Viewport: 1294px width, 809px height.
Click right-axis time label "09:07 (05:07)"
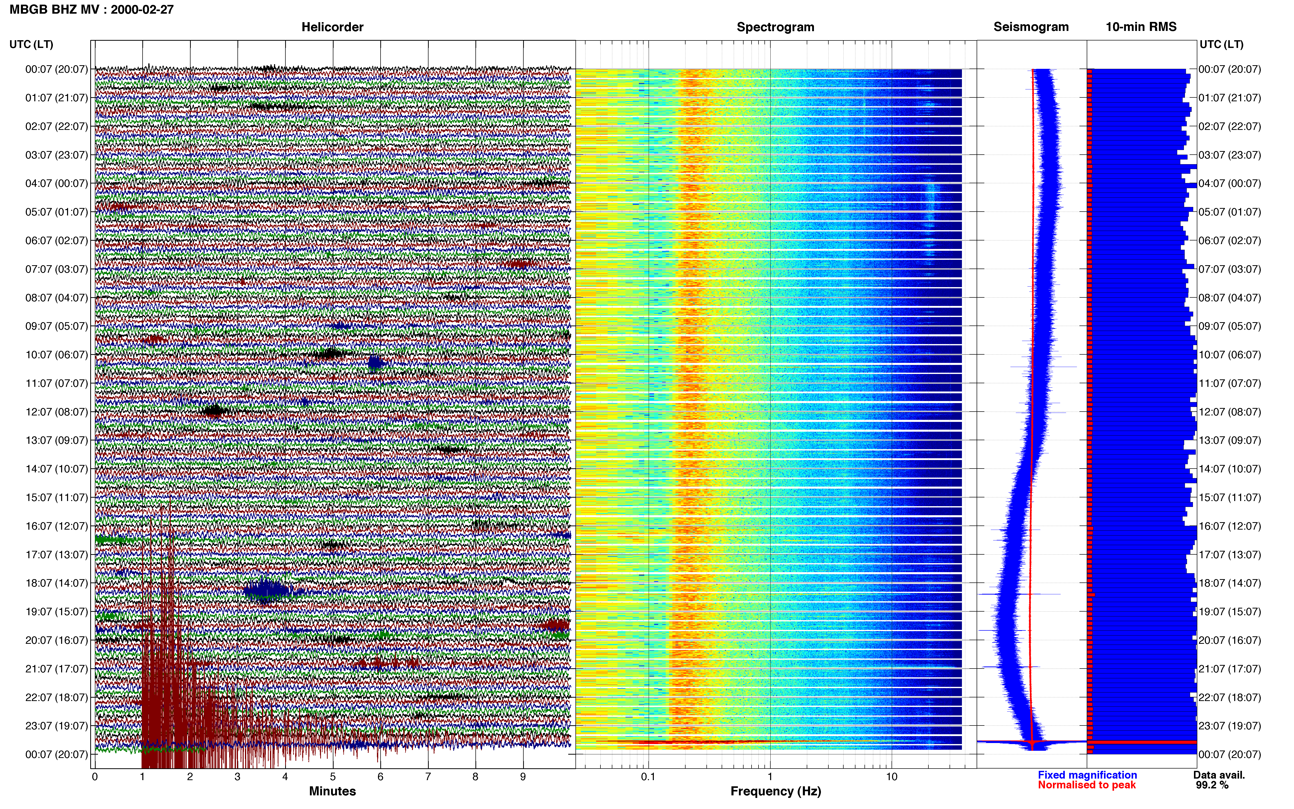coord(1230,326)
